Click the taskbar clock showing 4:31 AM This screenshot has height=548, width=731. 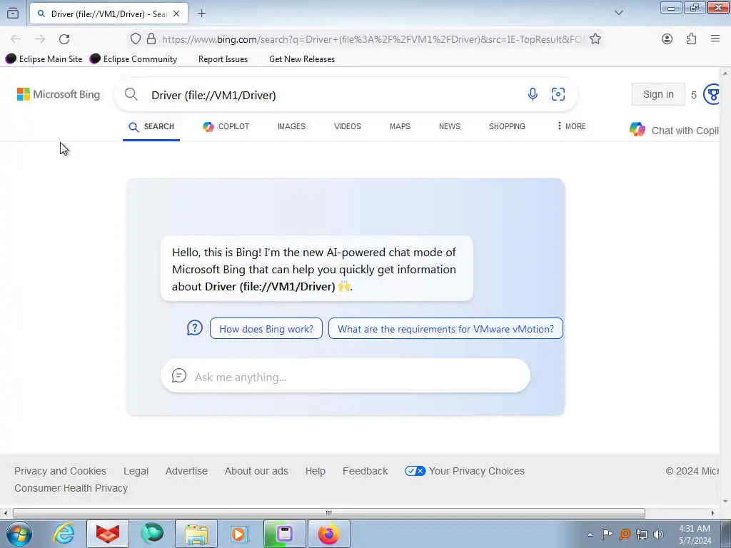point(695,534)
